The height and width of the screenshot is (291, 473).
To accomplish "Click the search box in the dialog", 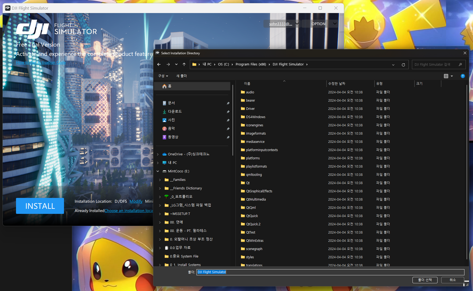I will point(439,65).
